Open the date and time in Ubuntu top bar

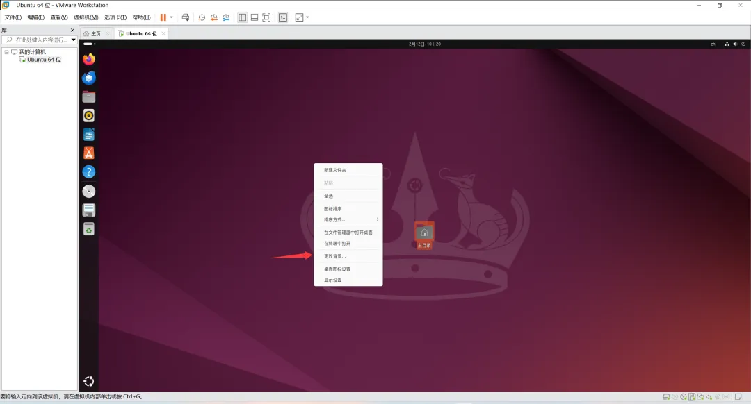(x=425, y=44)
